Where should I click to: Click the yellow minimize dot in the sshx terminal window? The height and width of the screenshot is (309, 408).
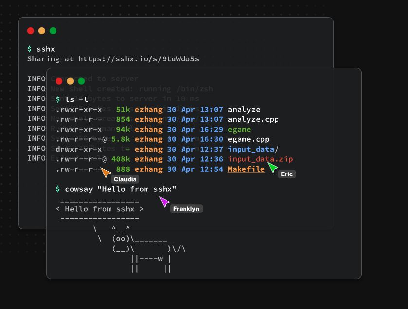coord(42,31)
